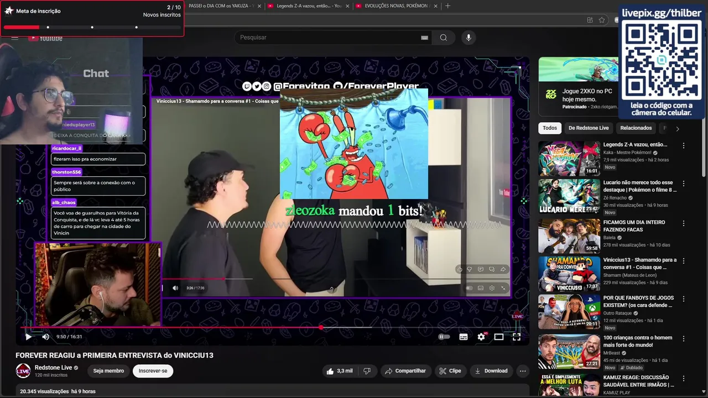
Task: Open options for Lucario video
Action: (x=684, y=184)
